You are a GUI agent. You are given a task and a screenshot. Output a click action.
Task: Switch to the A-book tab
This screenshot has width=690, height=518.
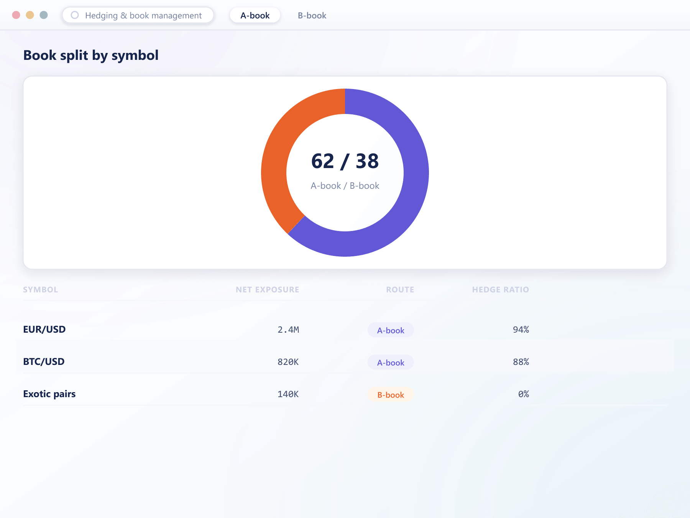(255, 15)
